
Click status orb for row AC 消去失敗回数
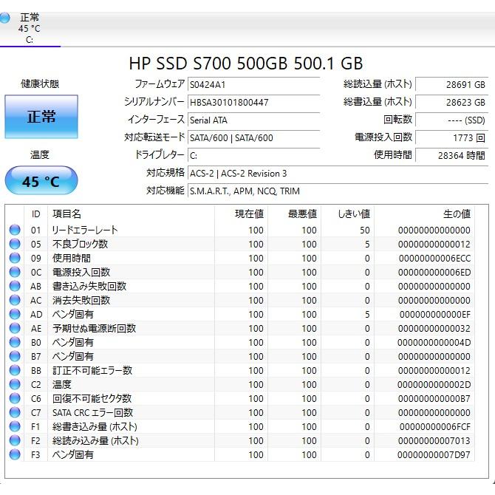point(15,300)
